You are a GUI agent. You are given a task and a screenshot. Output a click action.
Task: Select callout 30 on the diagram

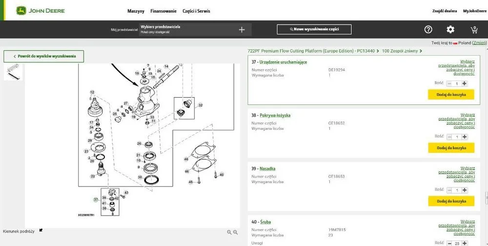(140, 177)
